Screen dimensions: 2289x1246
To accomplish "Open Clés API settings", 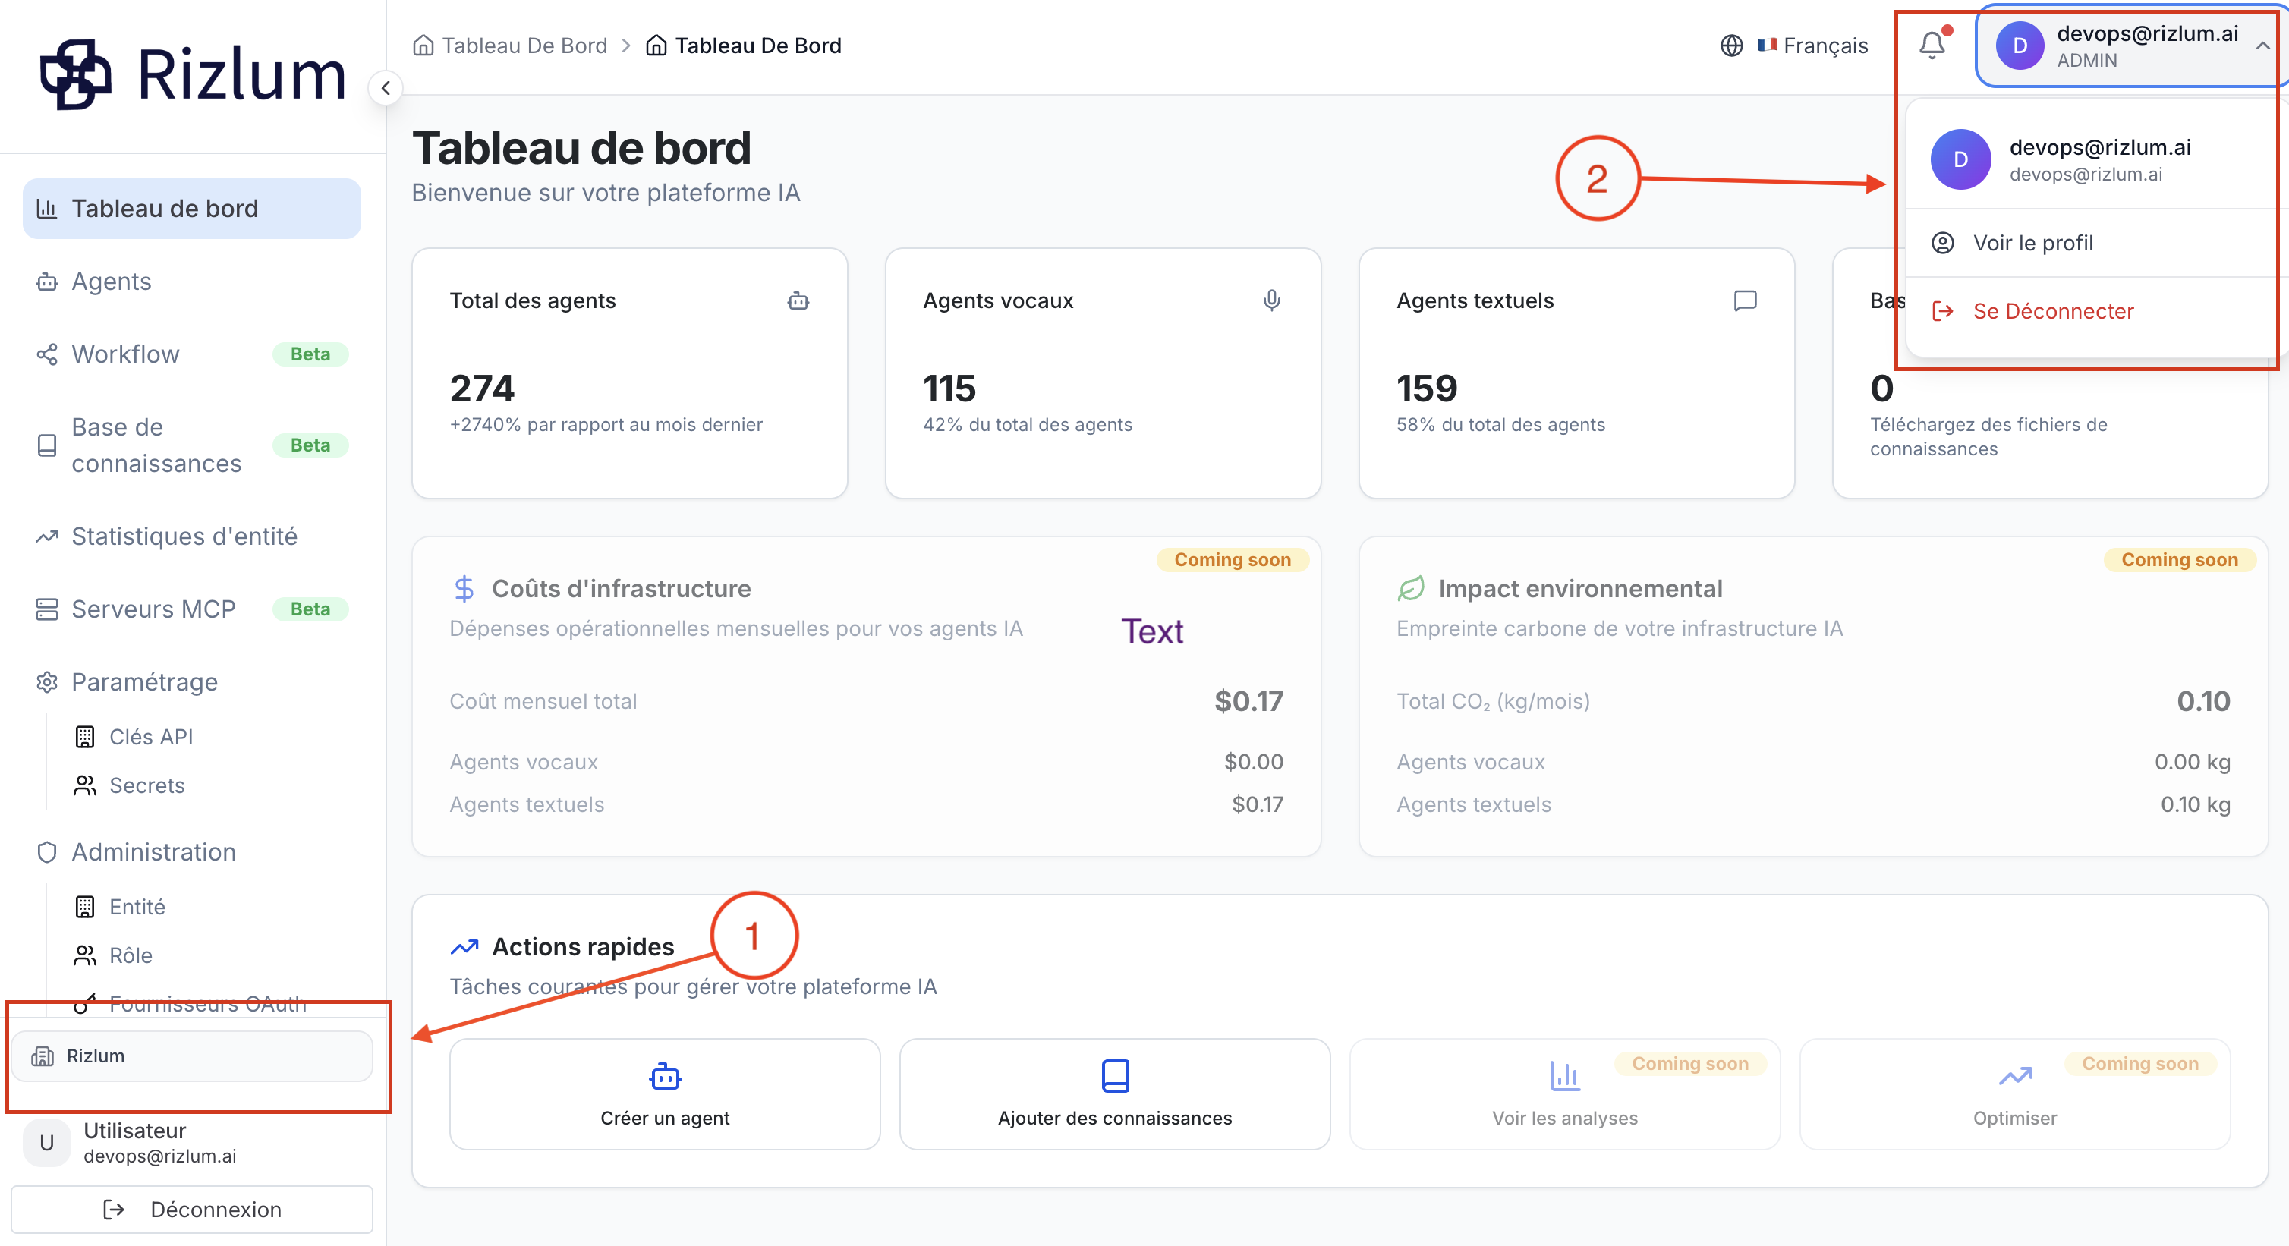I will tap(151, 737).
